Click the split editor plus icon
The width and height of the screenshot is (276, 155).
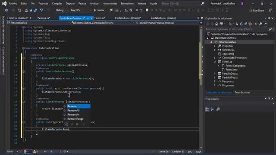tap(201, 23)
